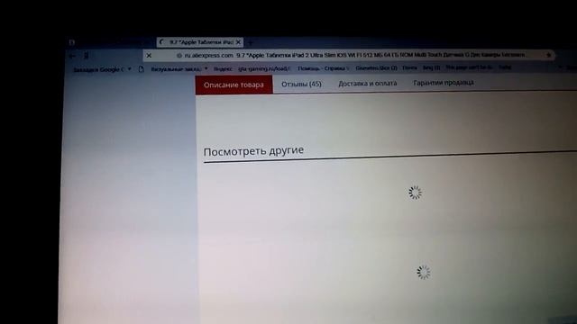
Task: Close the Apple iPad browser tab
Action: point(238,42)
